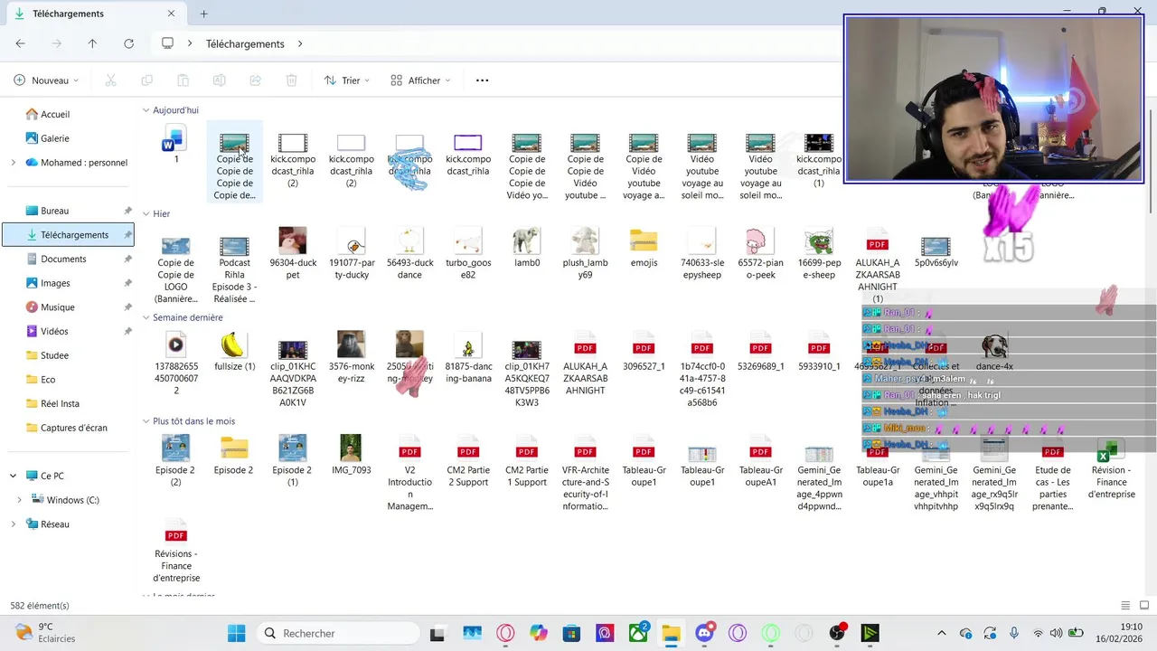Select the lamb0 image file
The height and width of the screenshot is (651, 1157).
coord(527,248)
